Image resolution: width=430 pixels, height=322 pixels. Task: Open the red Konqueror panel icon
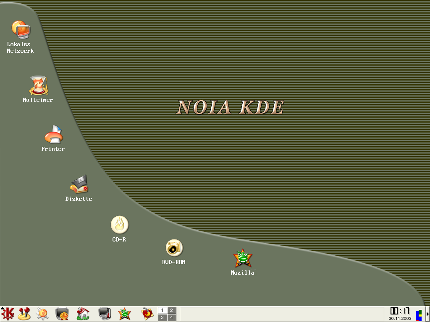point(147,314)
